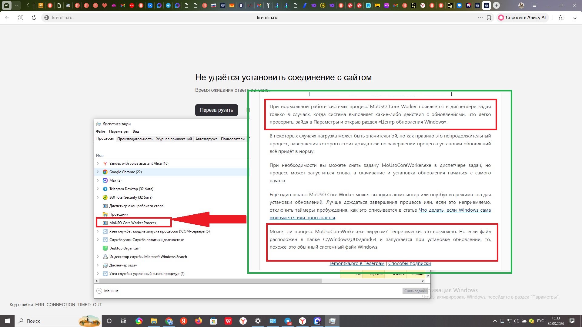The width and height of the screenshot is (582, 327).
Task: Open Telegram from the Windows taskbar
Action: tap(287, 321)
